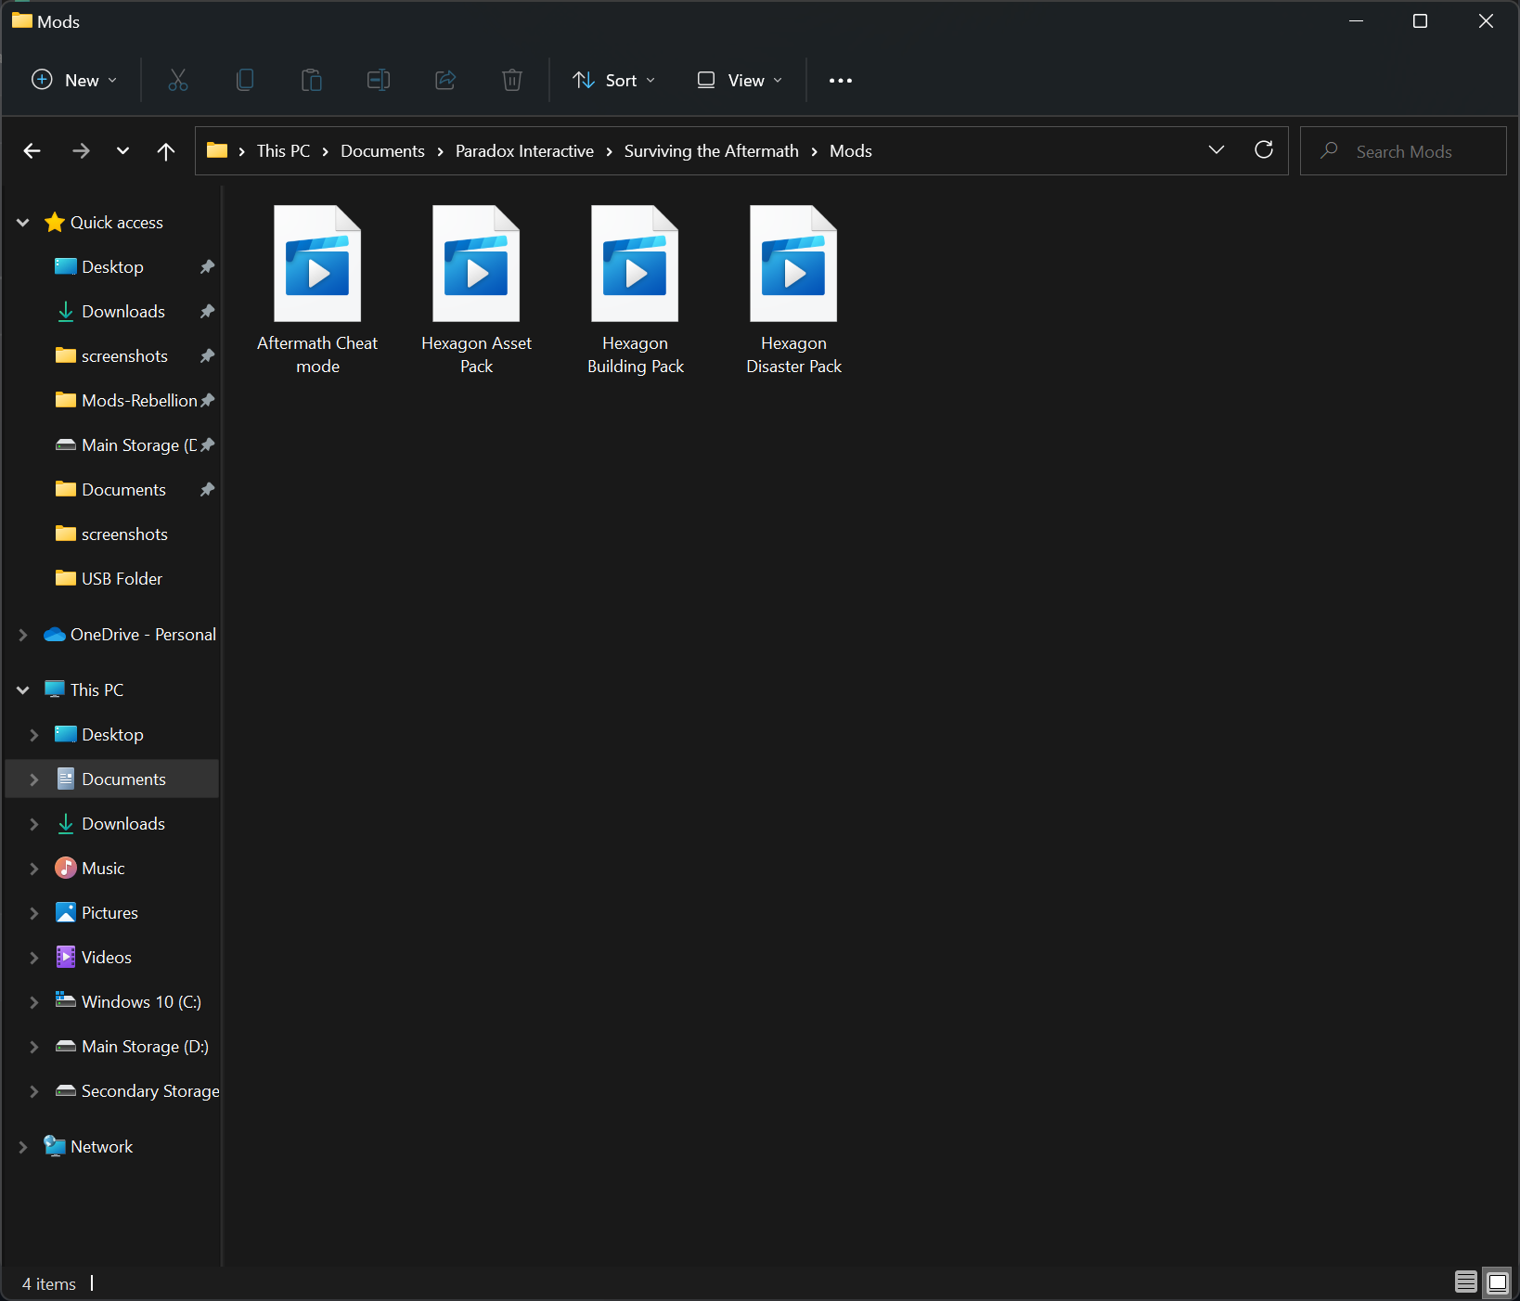The height and width of the screenshot is (1301, 1520).
Task: Open the View dropdown menu
Action: click(740, 81)
